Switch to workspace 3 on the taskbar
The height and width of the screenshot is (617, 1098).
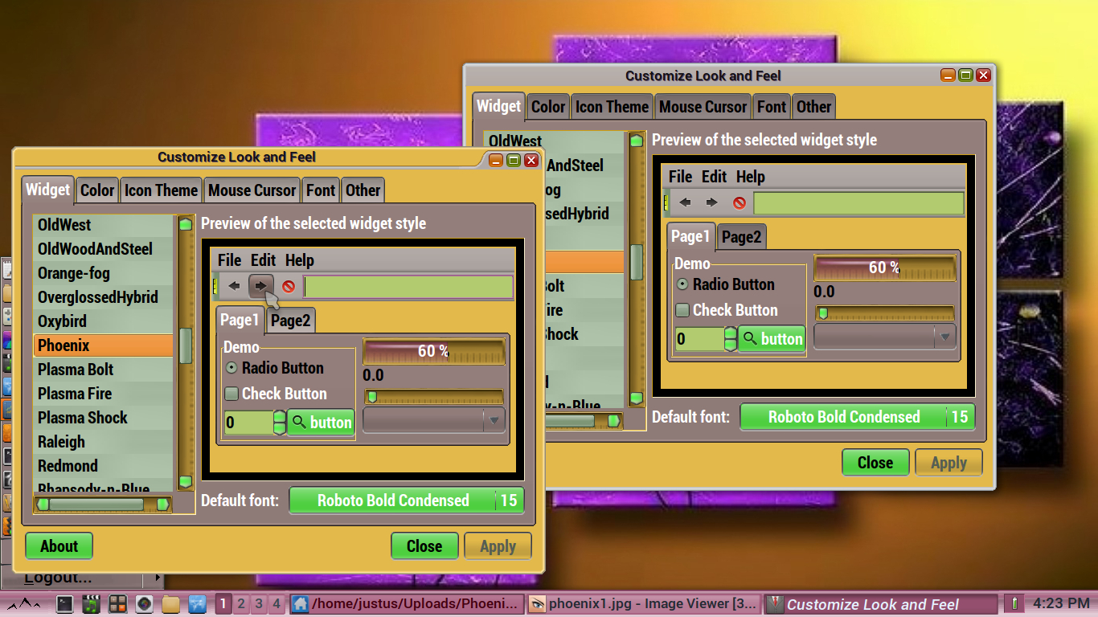point(259,603)
